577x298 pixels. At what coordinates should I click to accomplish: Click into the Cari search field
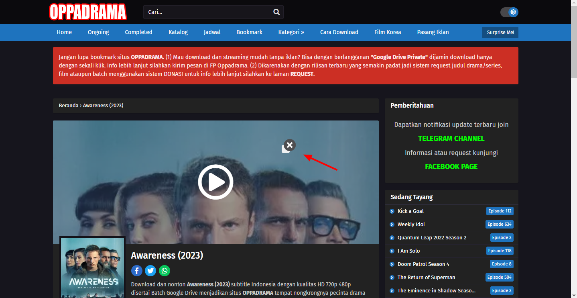pos(207,12)
